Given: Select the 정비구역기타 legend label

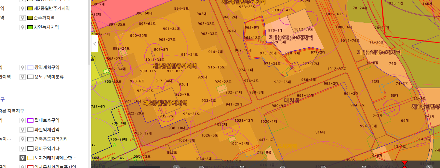Looking at the screenshot, I should coord(47,149).
